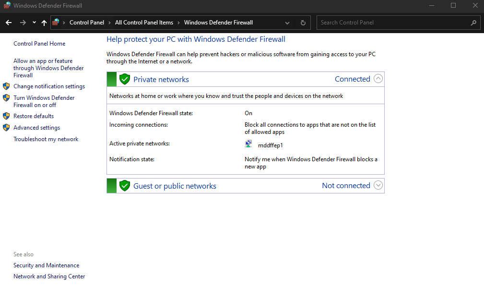Click the firewall state value On

click(x=248, y=113)
